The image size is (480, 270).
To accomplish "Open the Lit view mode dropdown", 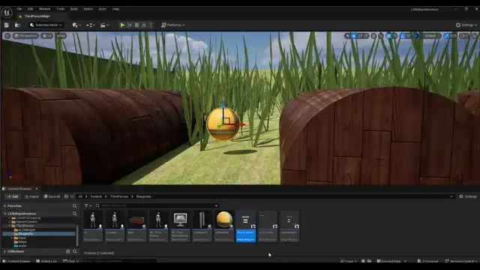I will click(x=47, y=36).
